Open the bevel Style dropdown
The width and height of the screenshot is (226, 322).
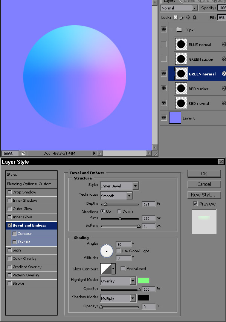click(135, 186)
